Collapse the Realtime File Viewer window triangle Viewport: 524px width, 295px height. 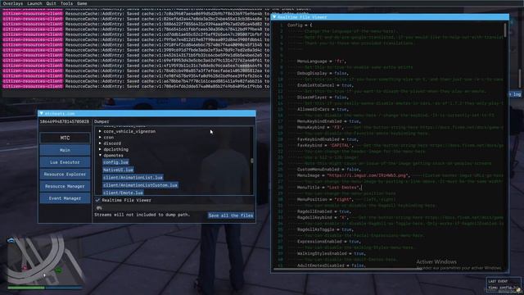274,16
